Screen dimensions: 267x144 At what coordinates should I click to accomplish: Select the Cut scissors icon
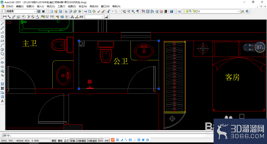point(85,11)
